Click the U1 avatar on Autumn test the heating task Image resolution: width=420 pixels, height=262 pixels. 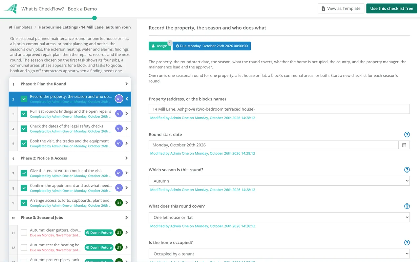[x=119, y=247]
